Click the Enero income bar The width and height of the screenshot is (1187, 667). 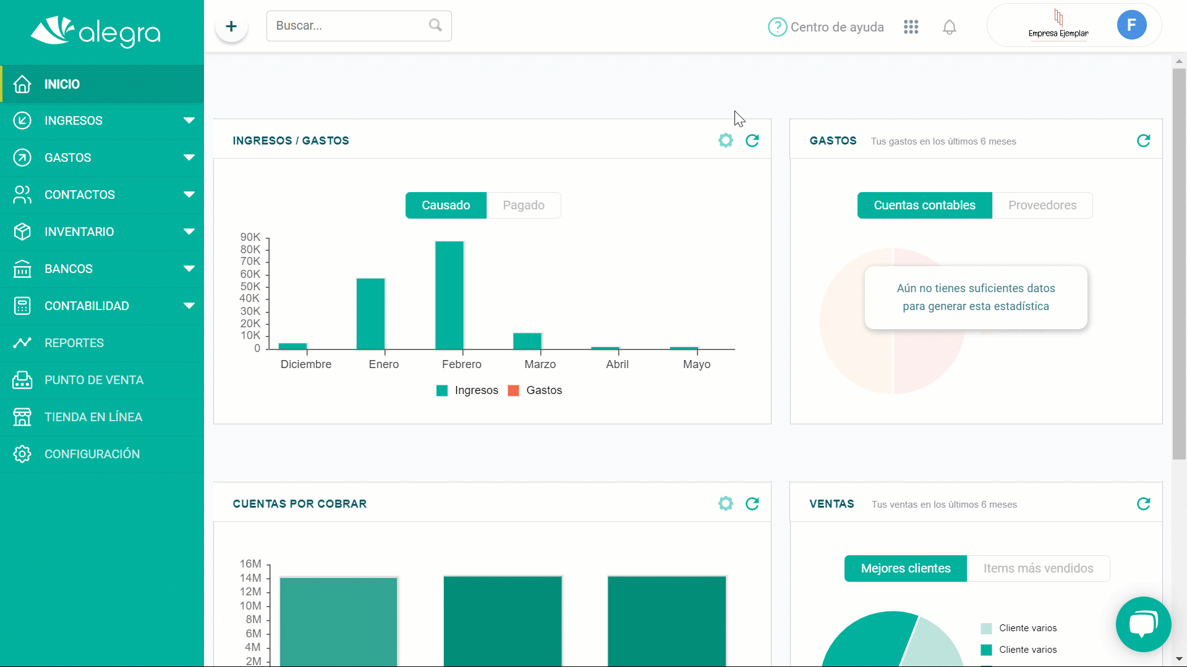point(370,314)
